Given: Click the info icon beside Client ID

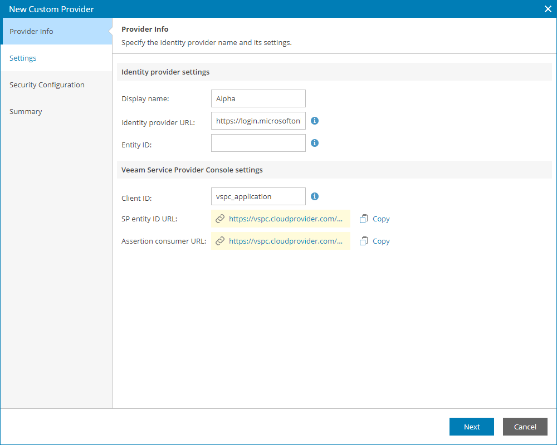Looking at the screenshot, I should pos(314,196).
